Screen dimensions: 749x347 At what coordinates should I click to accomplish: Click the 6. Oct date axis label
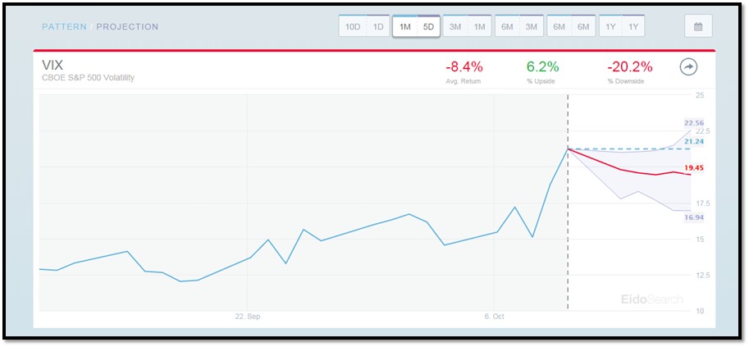[493, 317]
